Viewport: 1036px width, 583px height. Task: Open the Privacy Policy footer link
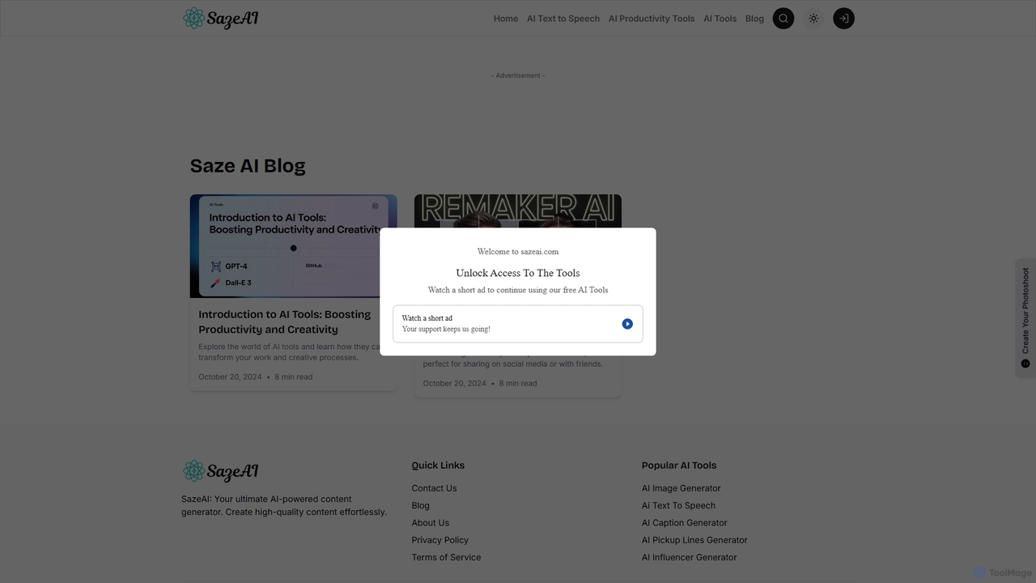coord(439,540)
